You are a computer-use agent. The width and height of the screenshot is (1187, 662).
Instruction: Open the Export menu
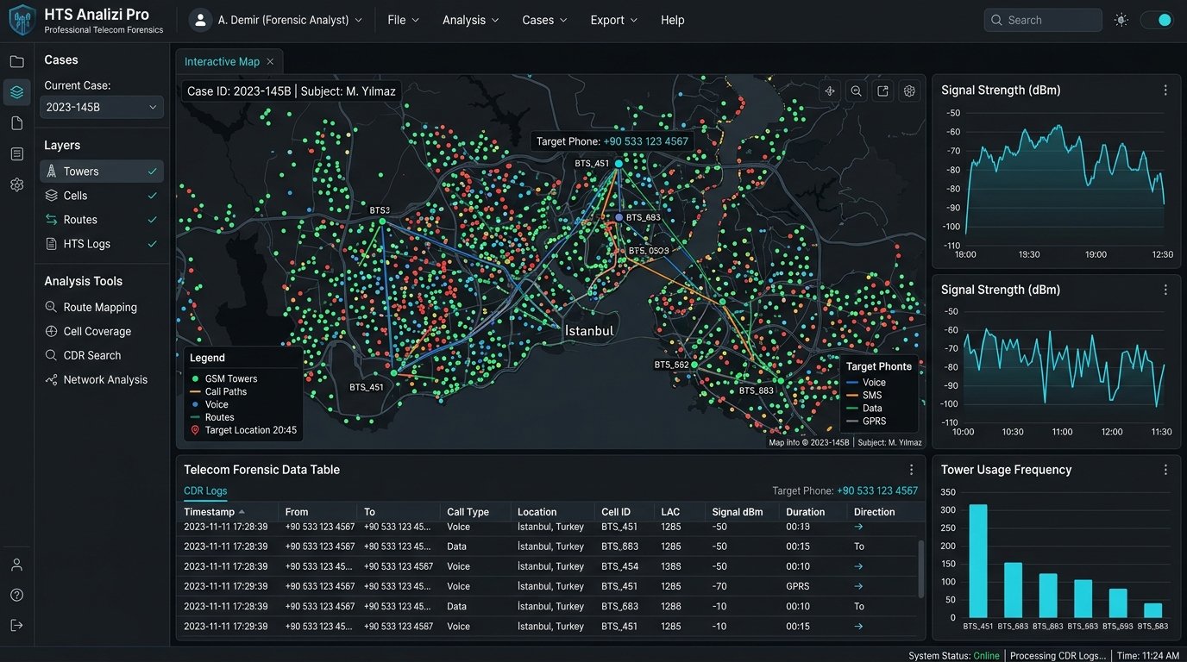pos(614,20)
